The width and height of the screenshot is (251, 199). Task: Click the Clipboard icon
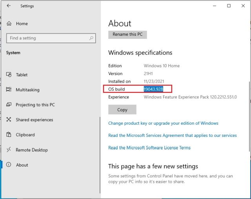[9, 135]
